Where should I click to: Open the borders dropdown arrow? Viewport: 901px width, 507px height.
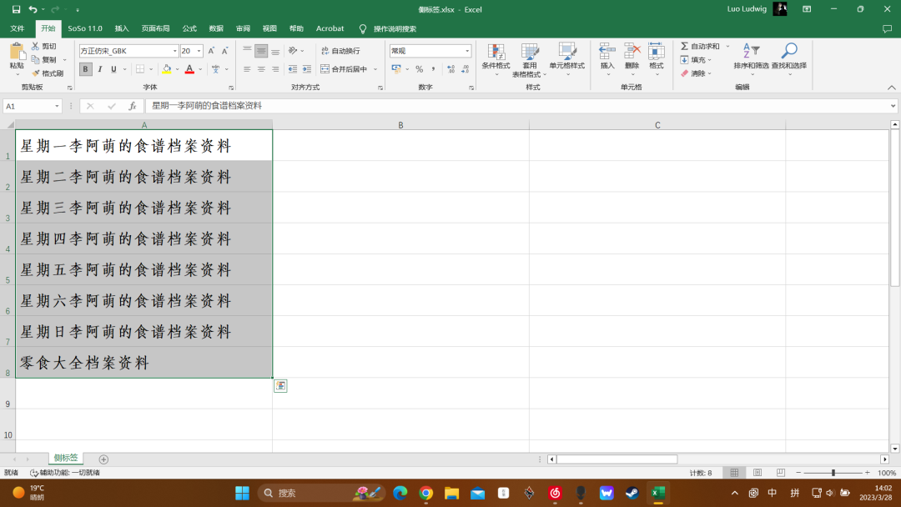point(151,69)
